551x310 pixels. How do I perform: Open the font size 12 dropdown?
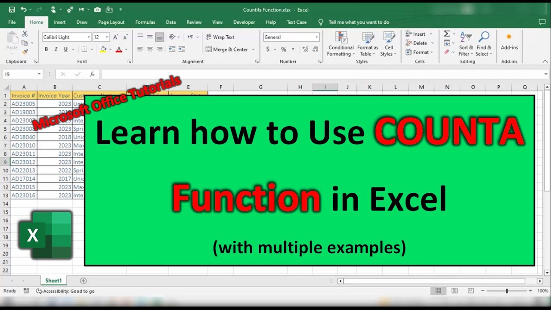tap(107, 37)
